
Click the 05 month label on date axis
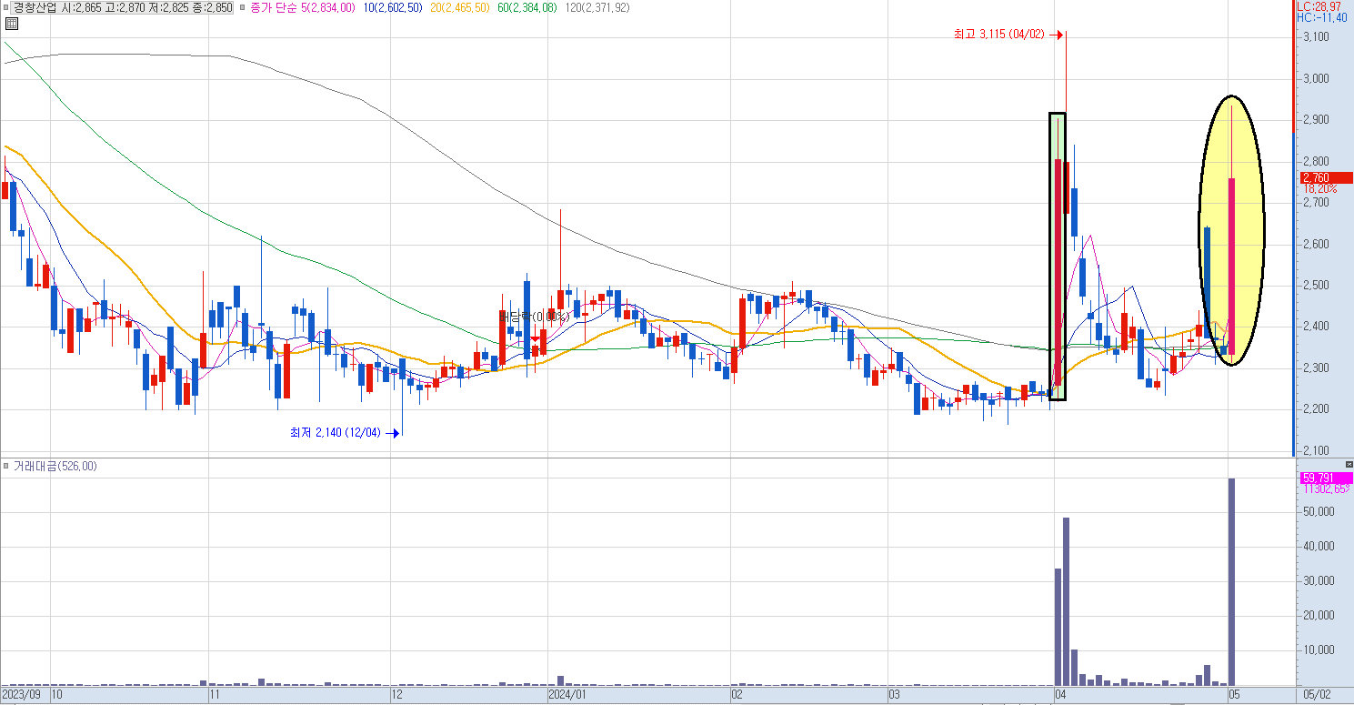pos(1234,695)
